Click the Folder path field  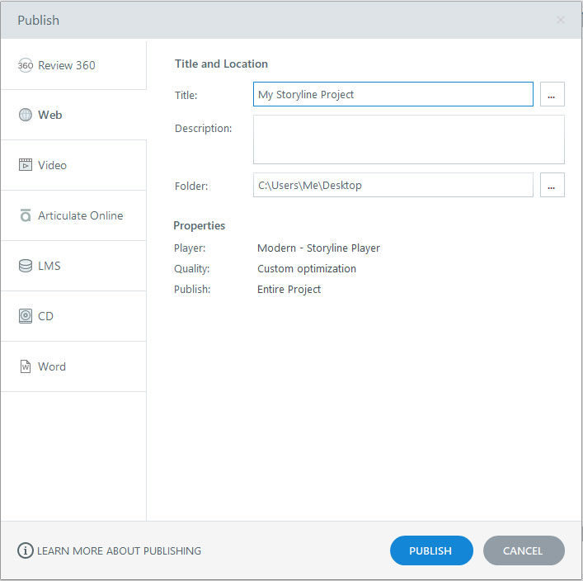(x=393, y=186)
